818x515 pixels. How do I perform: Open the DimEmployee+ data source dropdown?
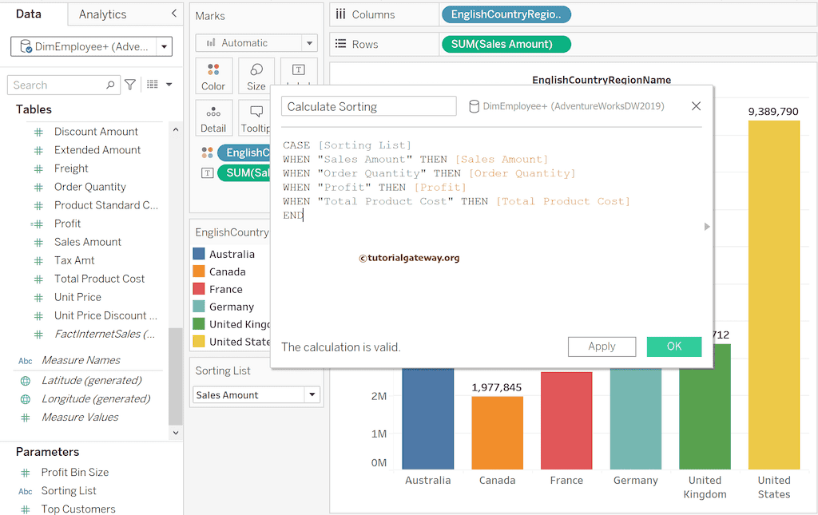165,47
